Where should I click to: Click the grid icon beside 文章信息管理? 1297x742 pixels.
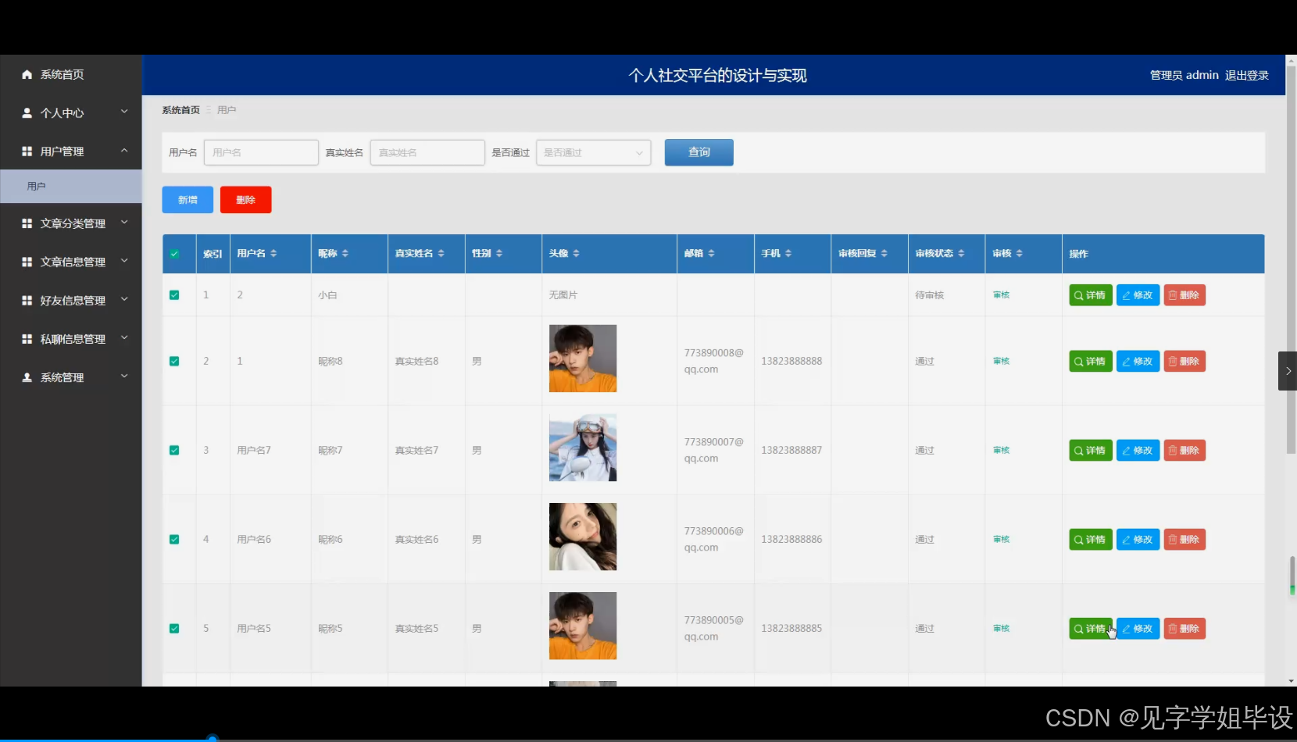[x=27, y=262]
